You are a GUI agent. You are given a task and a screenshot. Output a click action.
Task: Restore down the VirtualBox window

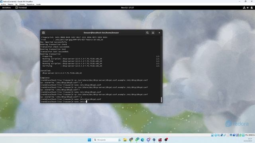pyautogui.click(x=245, y=2)
